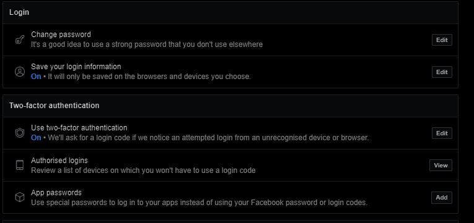Add a new app password
Viewport: 474px width, 223px height.
[x=441, y=198]
